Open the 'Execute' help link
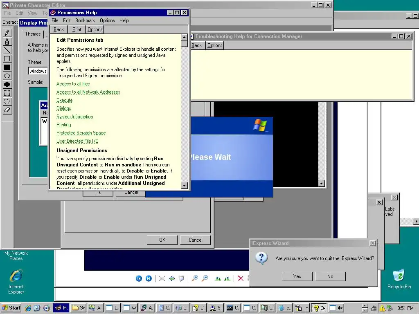The height and width of the screenshot is (314, 419). [x=64, y=101]
